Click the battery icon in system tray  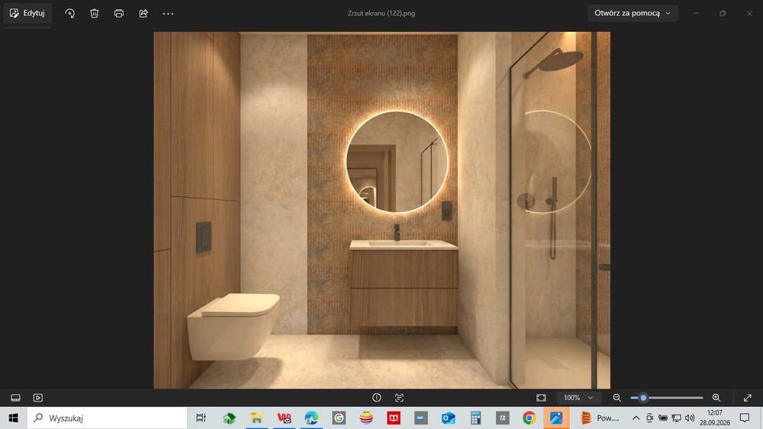point(663,418)
